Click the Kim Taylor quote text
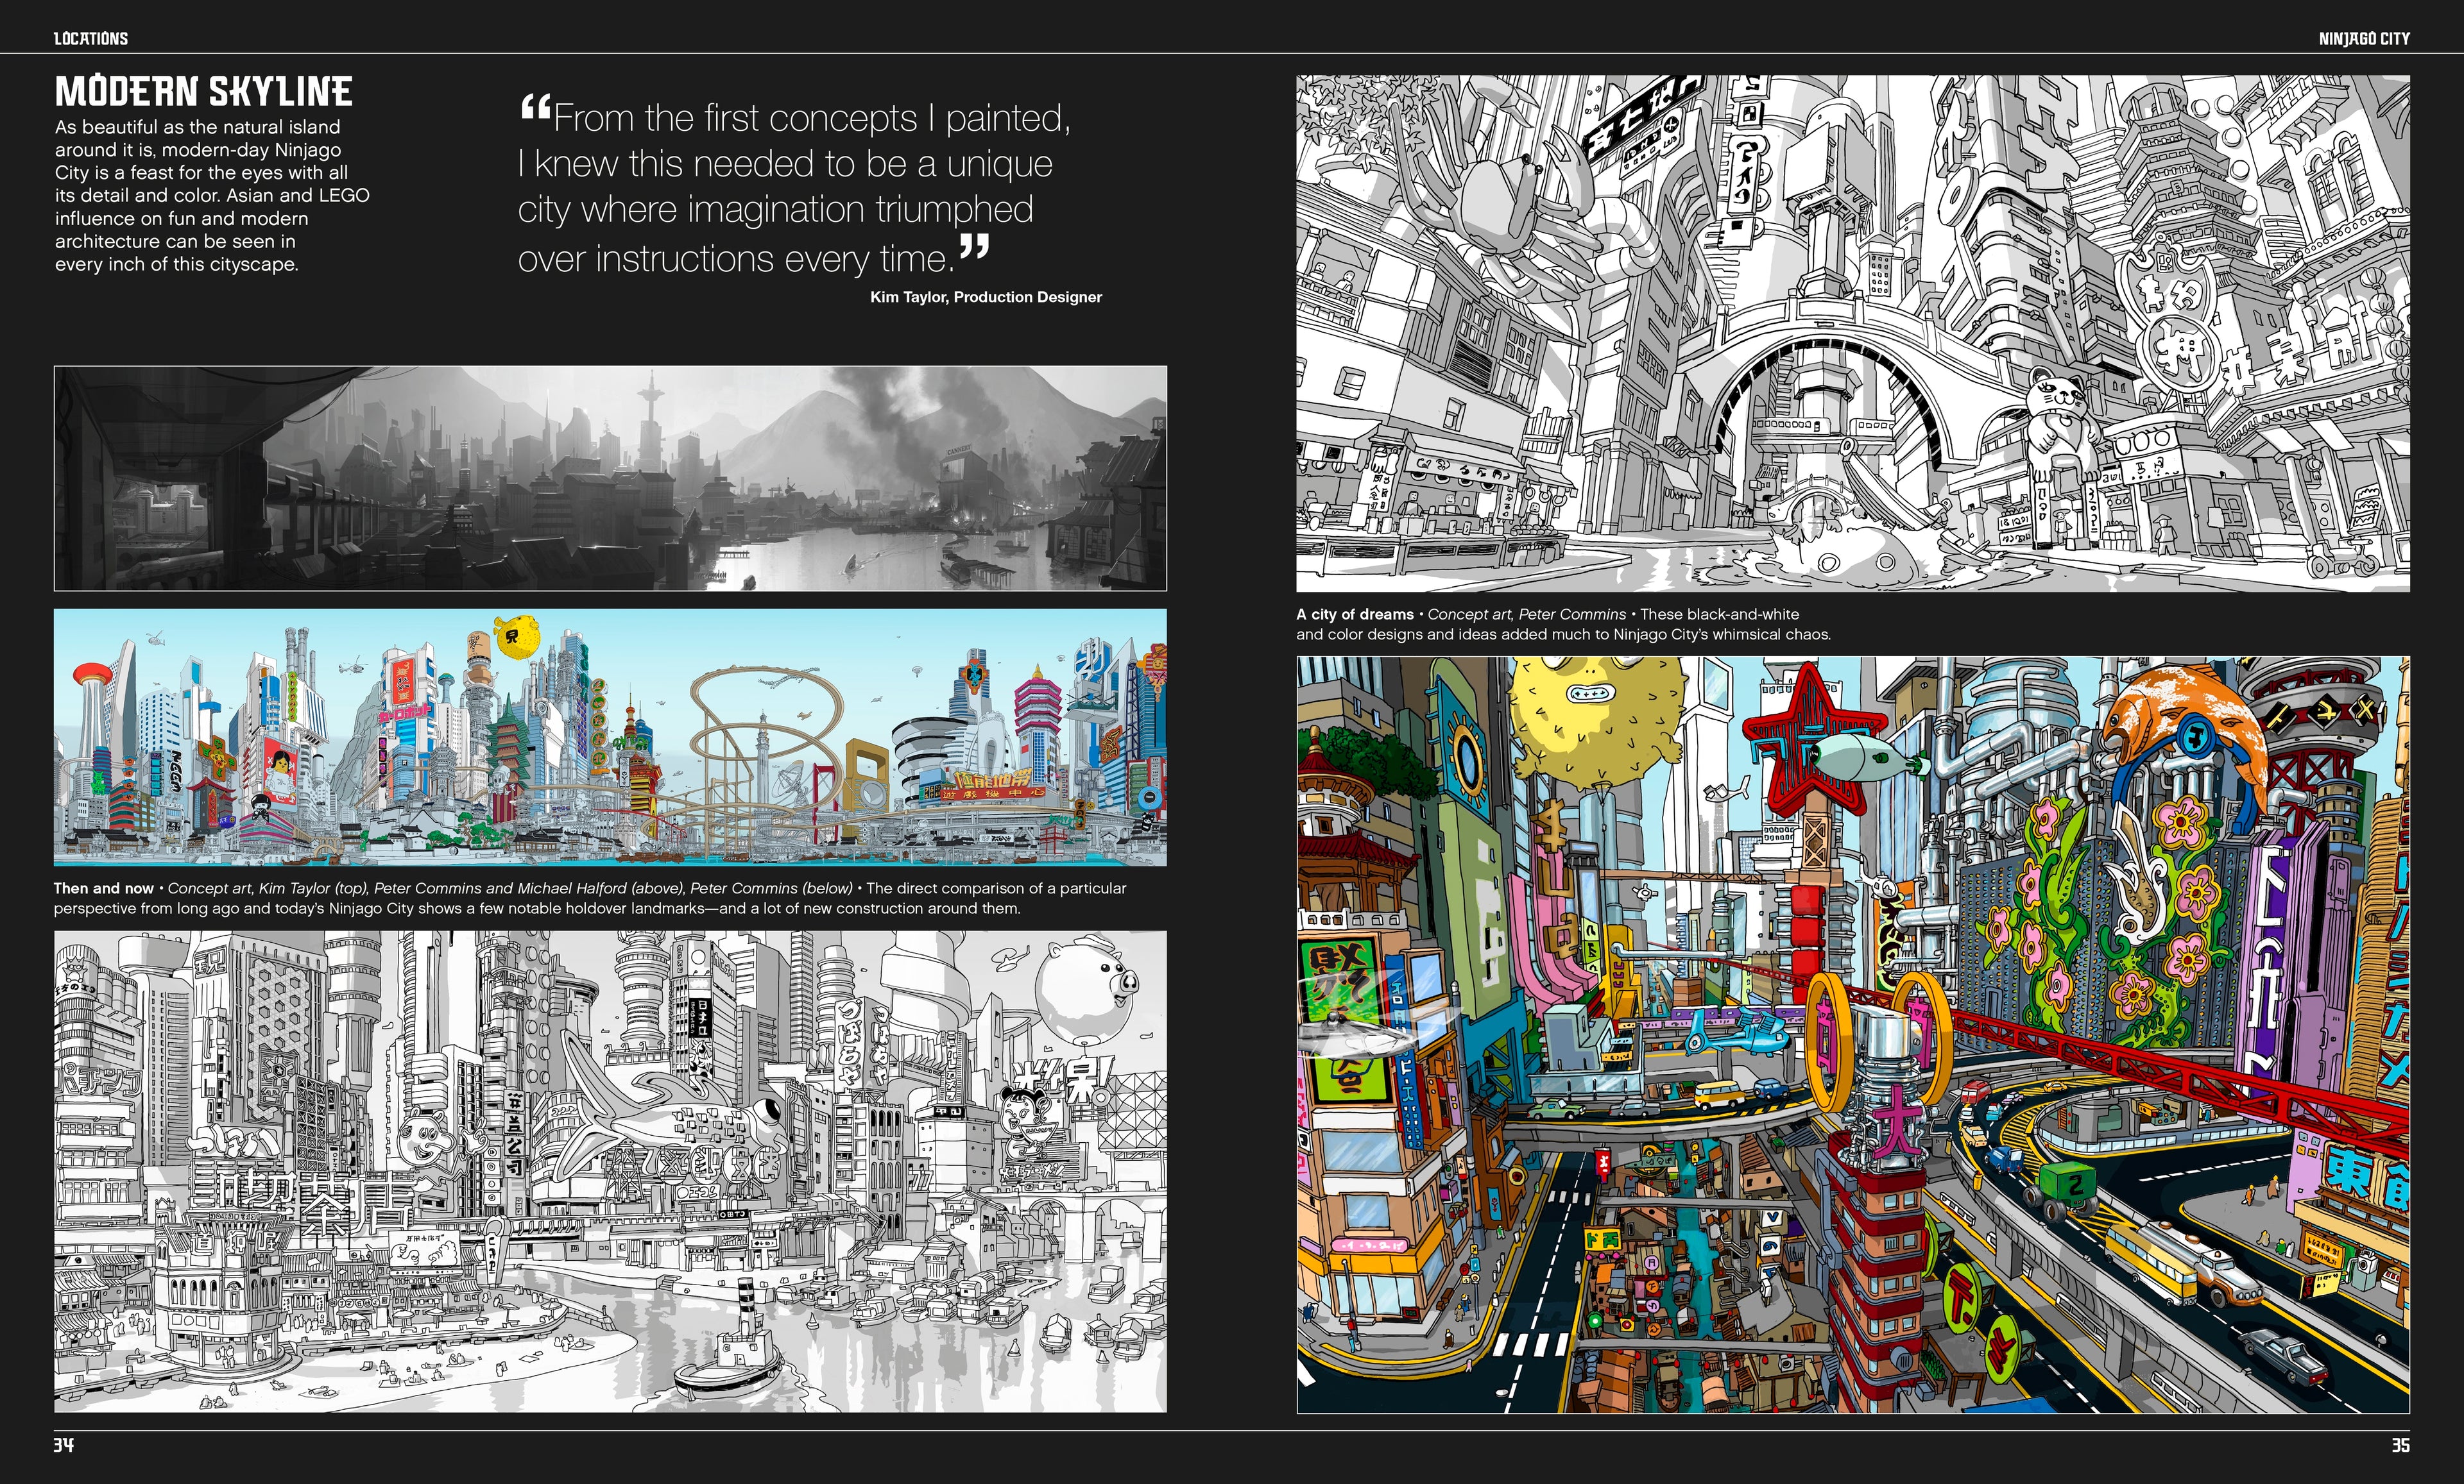2464x1484 pixels. (x=794, y=187)
